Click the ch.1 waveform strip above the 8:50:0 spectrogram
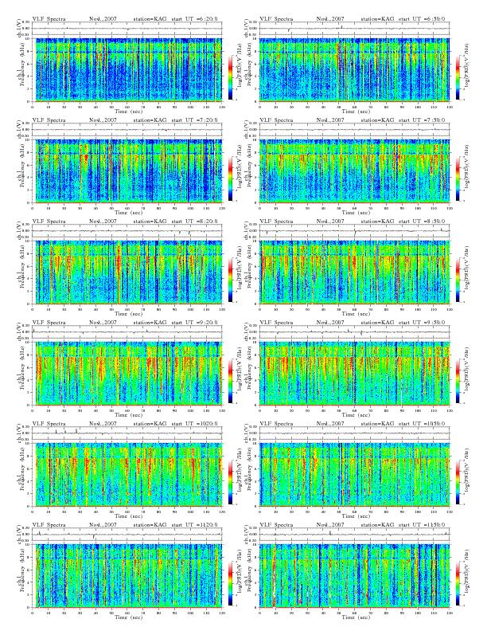The height and width of the screenshot is (631, 487). tap(355, 231)
